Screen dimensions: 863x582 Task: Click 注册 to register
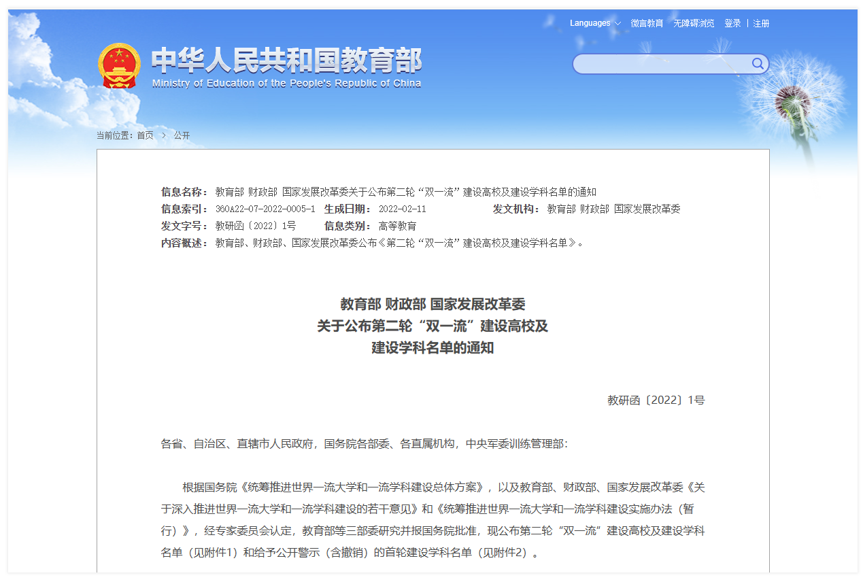tap(761, 23)
